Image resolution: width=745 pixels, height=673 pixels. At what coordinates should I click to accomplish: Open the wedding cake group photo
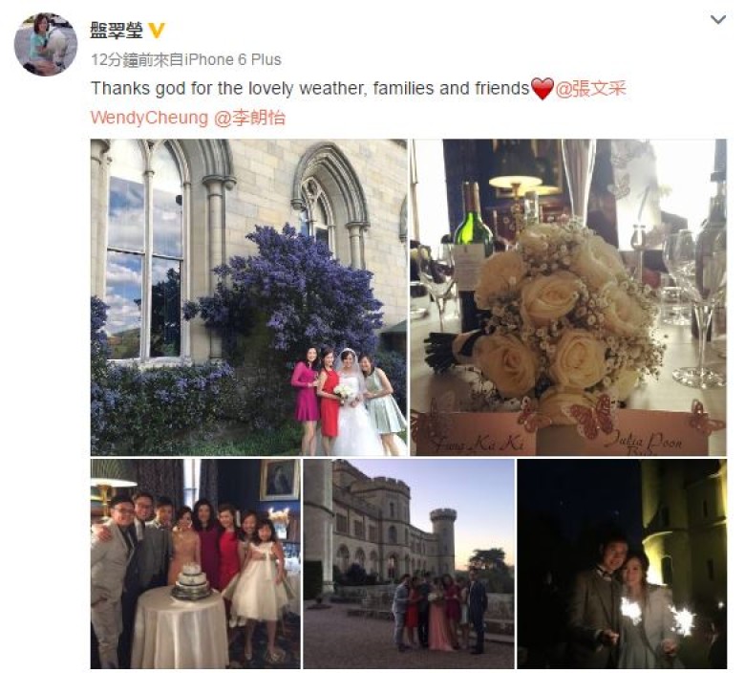tap(195, 564)
